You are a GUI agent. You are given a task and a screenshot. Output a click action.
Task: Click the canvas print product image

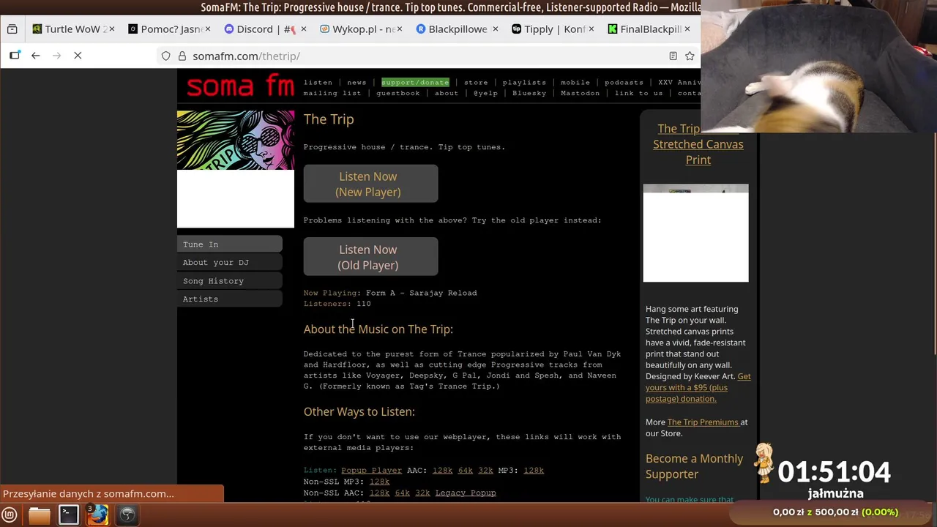pyautogui.click(x=695, y=233)
